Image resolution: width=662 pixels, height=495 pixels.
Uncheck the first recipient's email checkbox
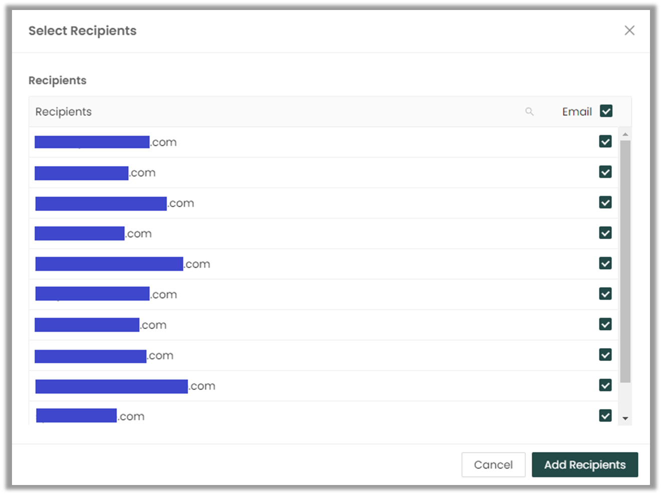[x=605, y=141]
